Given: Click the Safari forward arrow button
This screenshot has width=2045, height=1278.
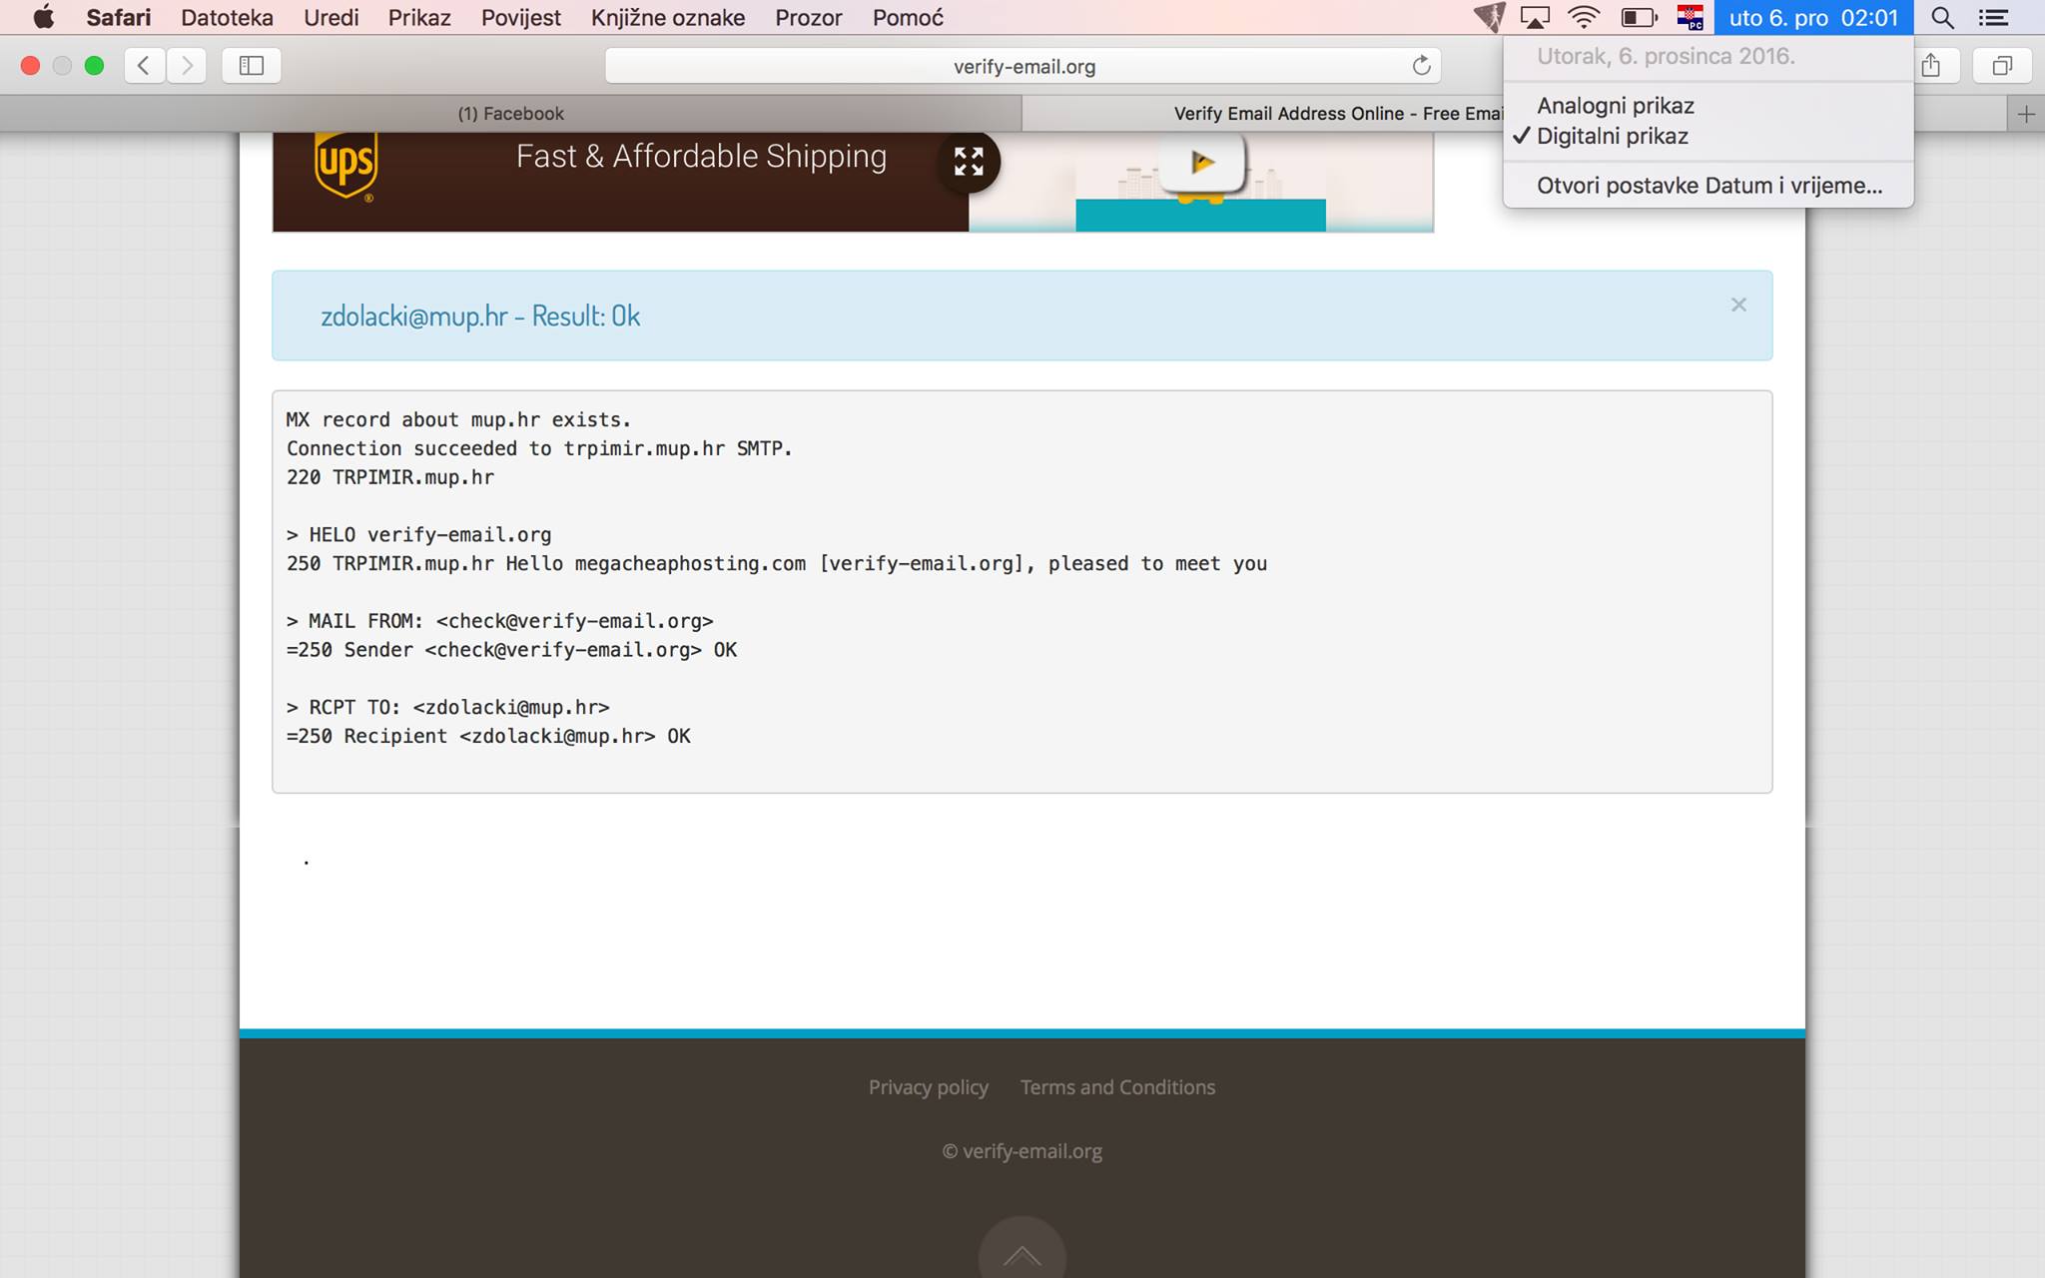Looking at the screenshot, I should click(187, 66).
